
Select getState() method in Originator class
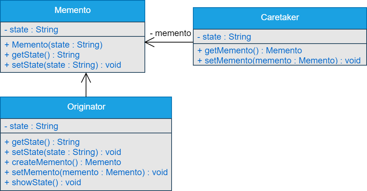click(42, 142)
